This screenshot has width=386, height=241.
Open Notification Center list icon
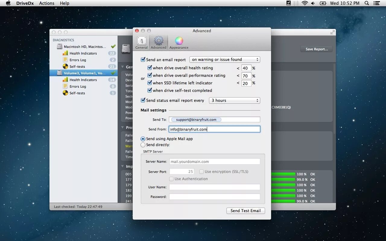(376, 3)
